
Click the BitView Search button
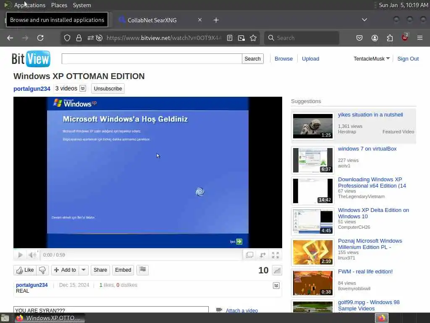tap(252, 59)
